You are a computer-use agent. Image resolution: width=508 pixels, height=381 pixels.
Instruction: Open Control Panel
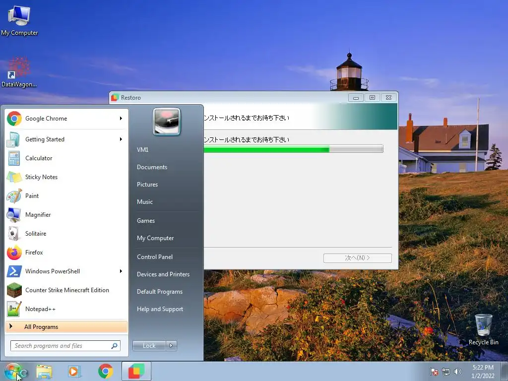tap(155, 257)
